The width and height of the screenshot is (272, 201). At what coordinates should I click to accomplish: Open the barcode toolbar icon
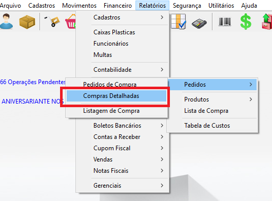point(225,22)
